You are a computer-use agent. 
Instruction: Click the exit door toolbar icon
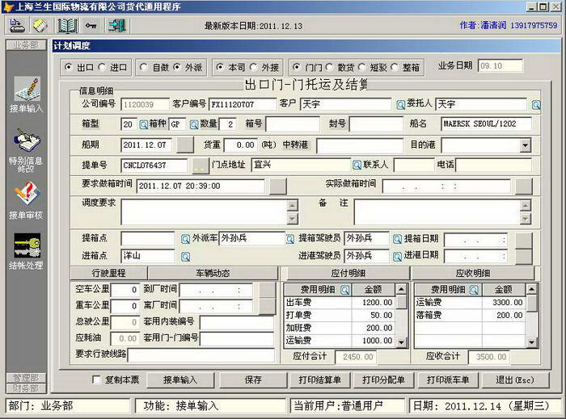pos(116,26)
